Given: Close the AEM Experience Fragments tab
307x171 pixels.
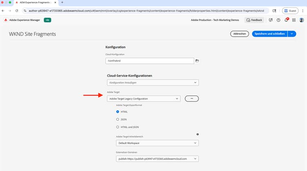Looking at the screenshot, I should pos(55,2).
